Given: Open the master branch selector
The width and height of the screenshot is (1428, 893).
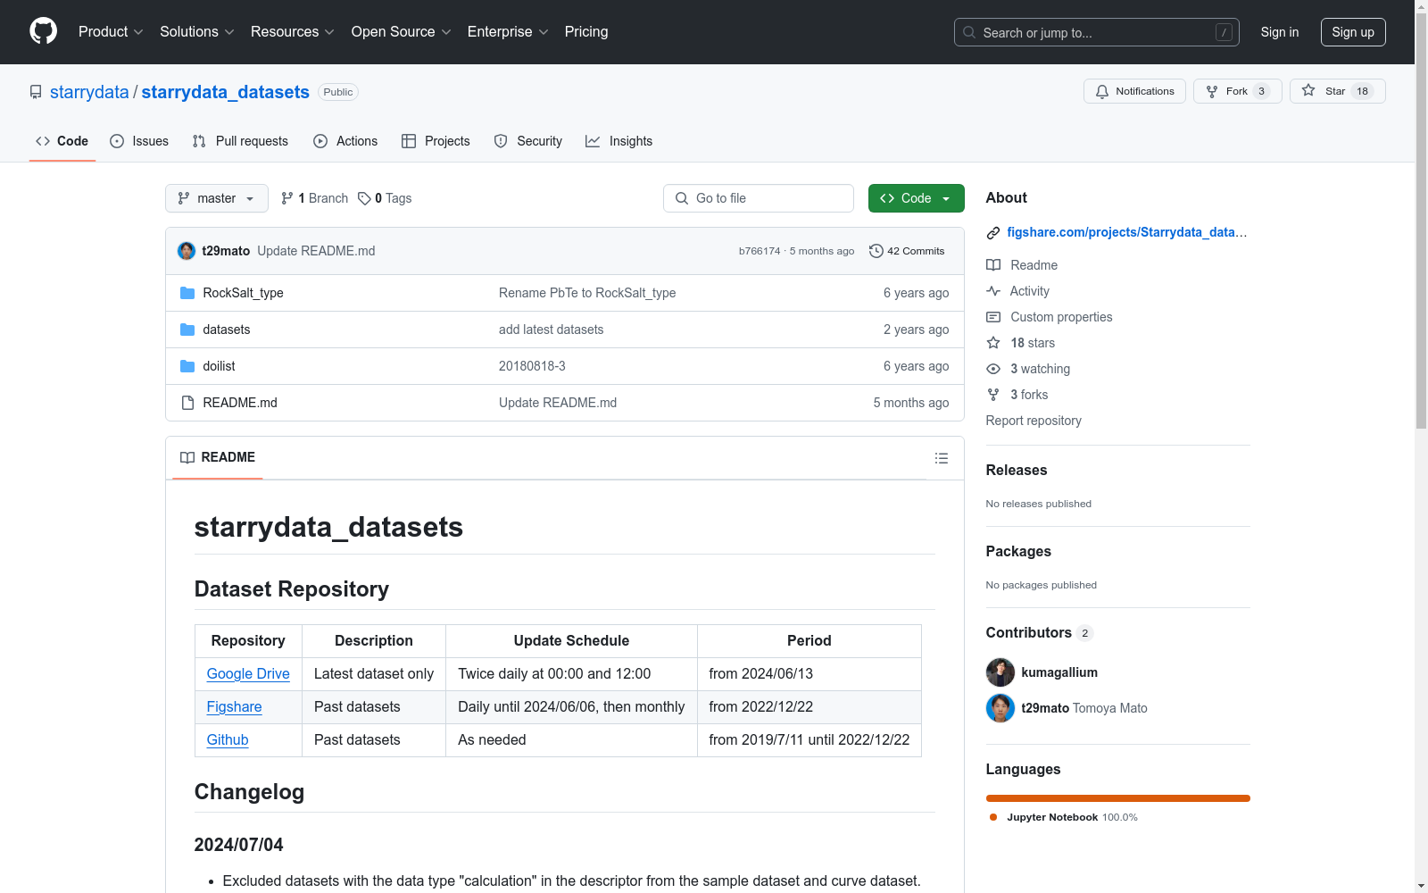Looking at the screenshot, I should pos(217,198).
